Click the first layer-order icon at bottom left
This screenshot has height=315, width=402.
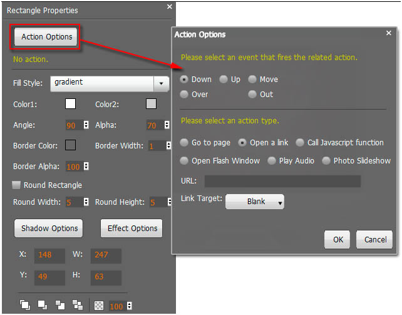(x=25, y=305)
